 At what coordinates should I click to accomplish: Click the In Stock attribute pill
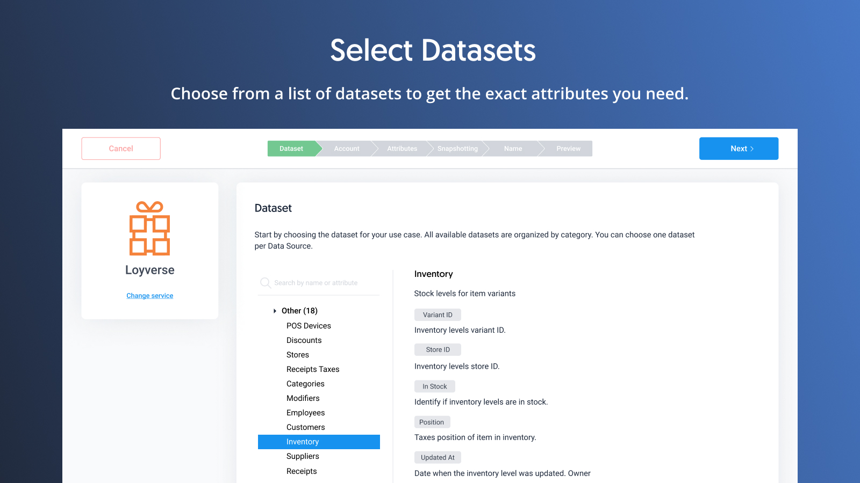coord(434,386)
